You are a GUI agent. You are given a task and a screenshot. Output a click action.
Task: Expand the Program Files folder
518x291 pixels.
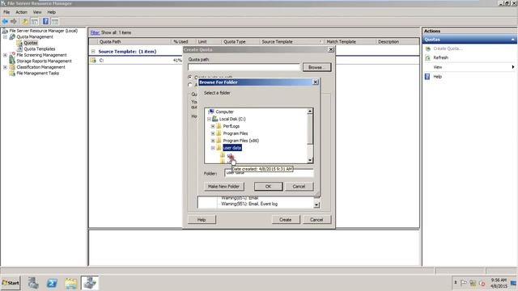point(213,133)
